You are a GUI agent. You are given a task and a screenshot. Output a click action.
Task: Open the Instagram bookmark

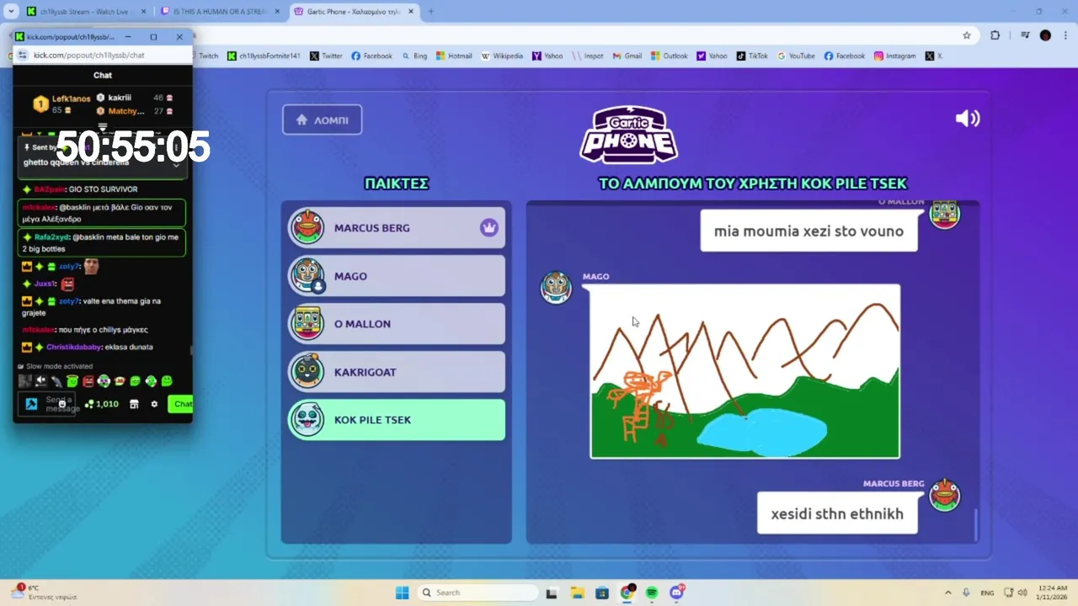[x=894, y=56]
